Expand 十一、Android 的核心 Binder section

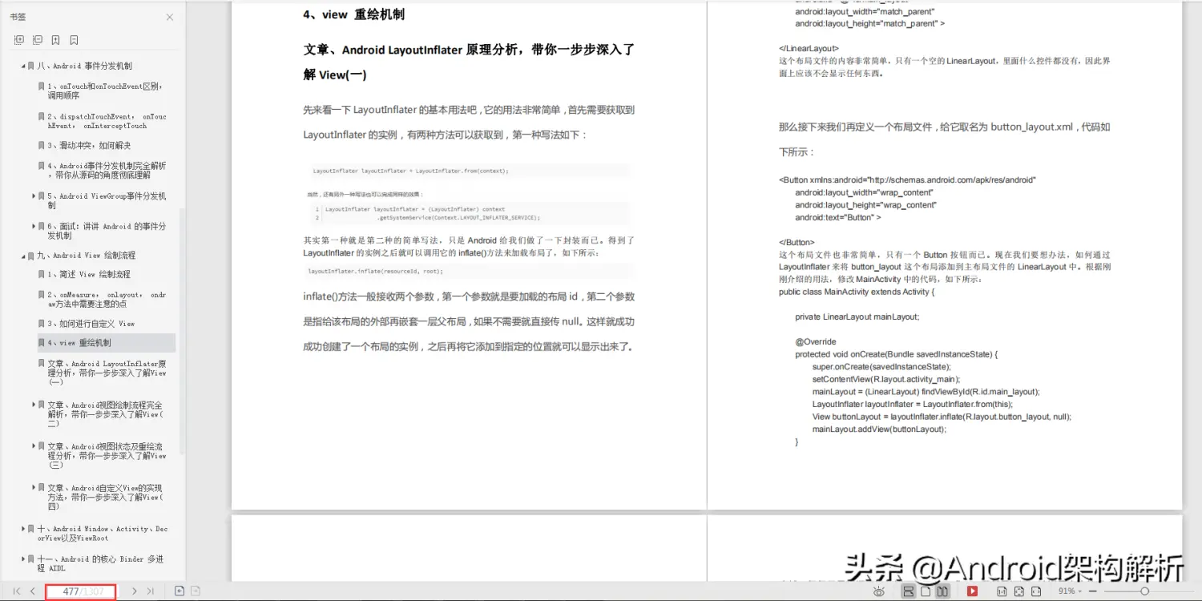[23, 559]
